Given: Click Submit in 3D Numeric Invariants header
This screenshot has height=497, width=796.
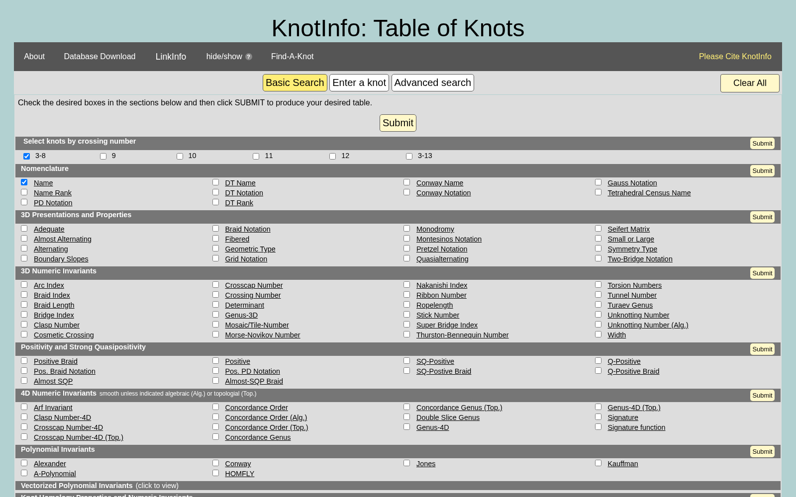Looking at the screenshot, I should coord(762,273).
